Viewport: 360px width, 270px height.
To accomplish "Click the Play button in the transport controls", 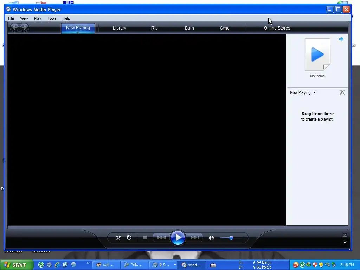I will point(178,237).
